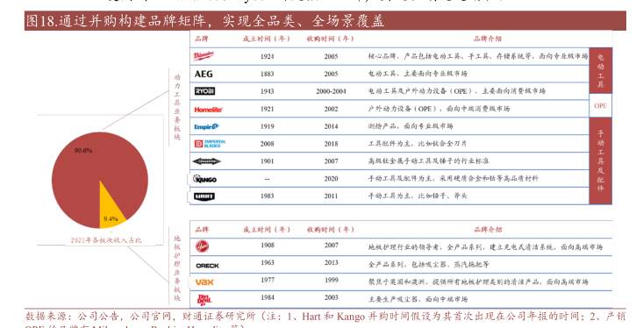Select the AEG brand logo
This screenshot has height=328, width=643.
[x=204, y=74]
